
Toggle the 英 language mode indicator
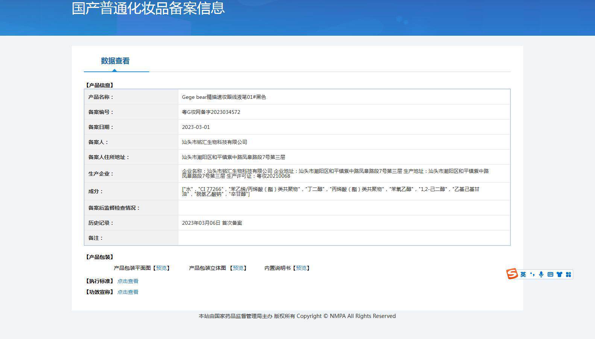[523, 274]
